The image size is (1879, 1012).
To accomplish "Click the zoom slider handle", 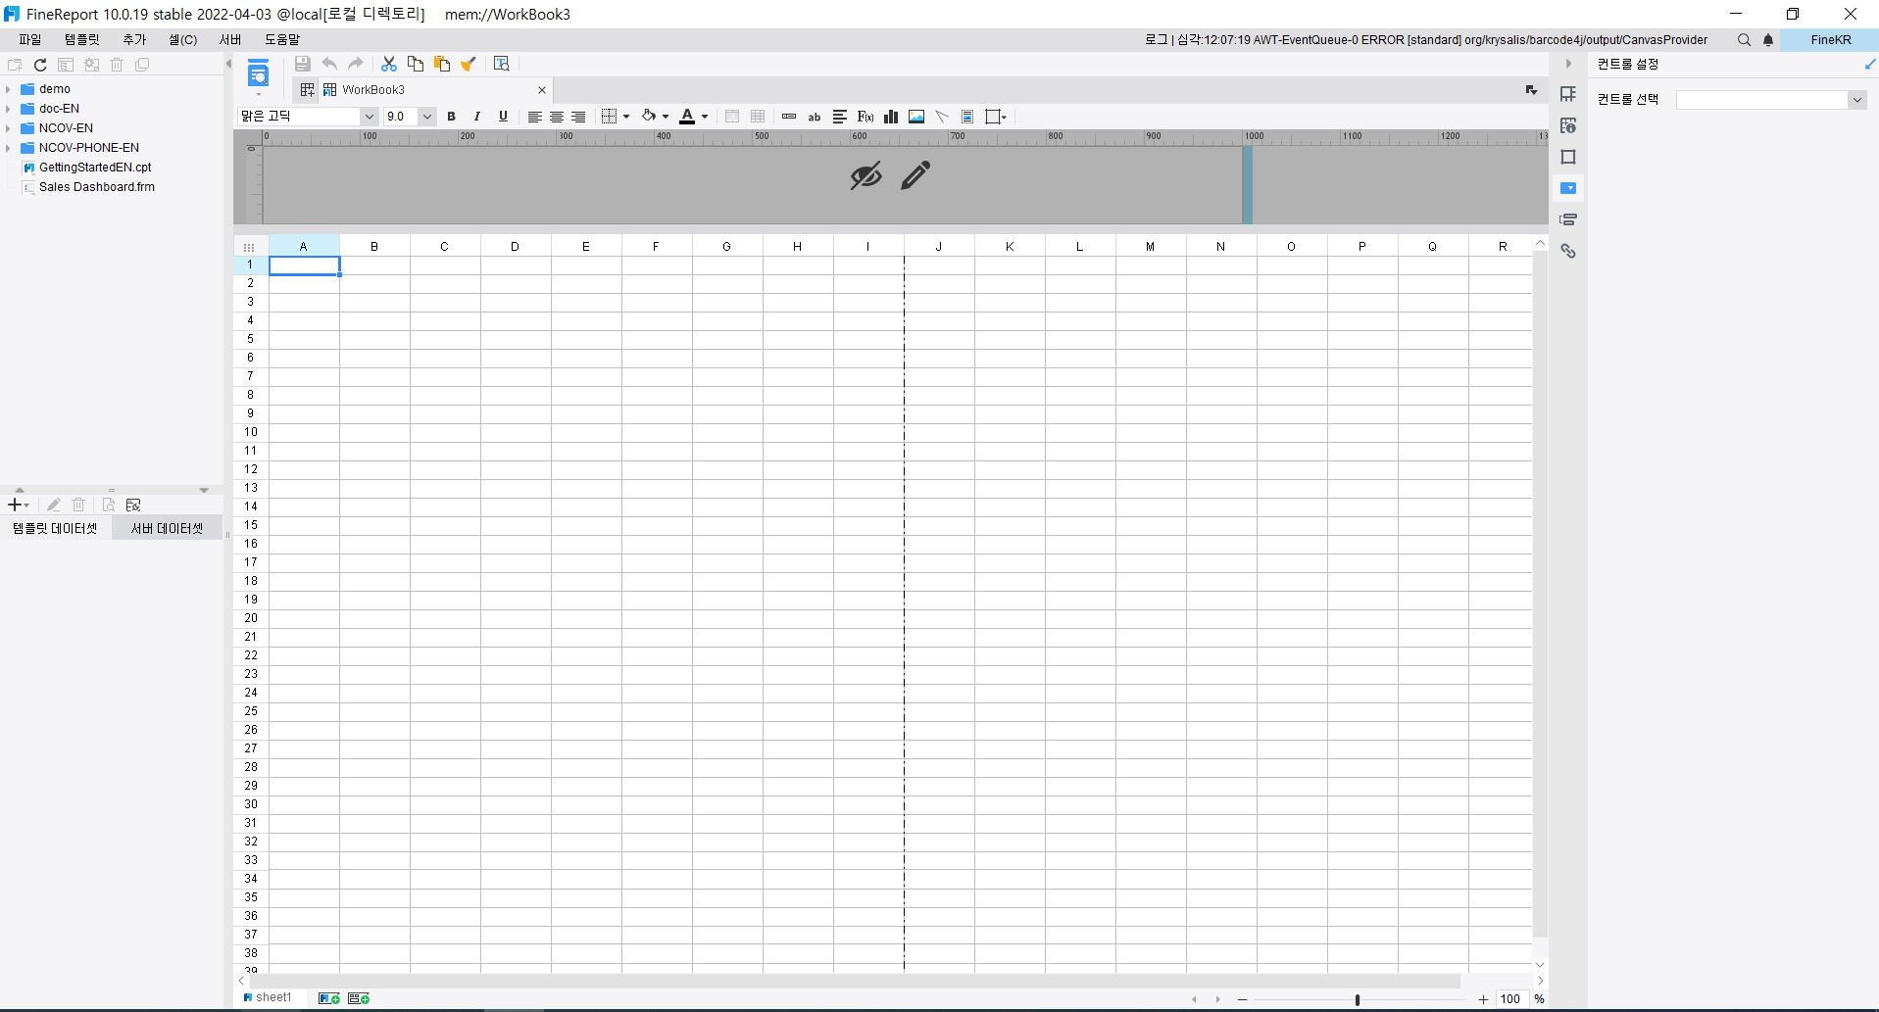I will click(1358, 999).
